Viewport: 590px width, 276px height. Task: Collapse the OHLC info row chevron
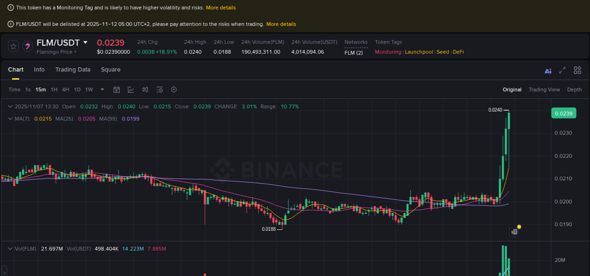[x=10, y=106]
